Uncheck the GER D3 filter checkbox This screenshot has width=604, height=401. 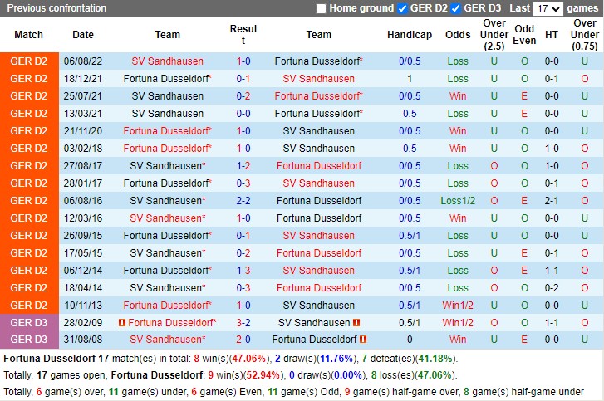tap(455, 8)
